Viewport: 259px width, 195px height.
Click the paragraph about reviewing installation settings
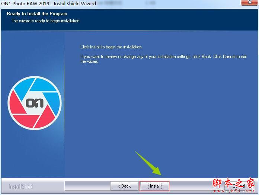point(163,59)
